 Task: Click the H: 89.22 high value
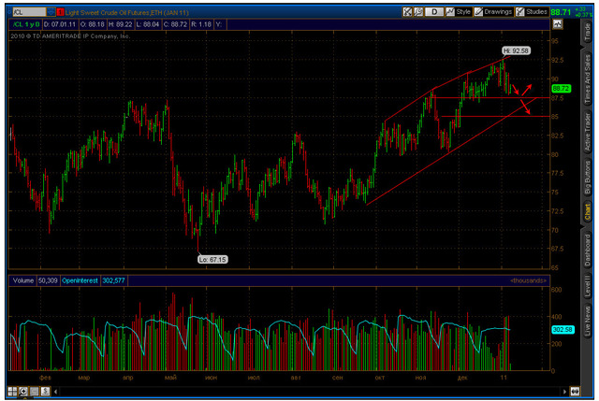120,24
